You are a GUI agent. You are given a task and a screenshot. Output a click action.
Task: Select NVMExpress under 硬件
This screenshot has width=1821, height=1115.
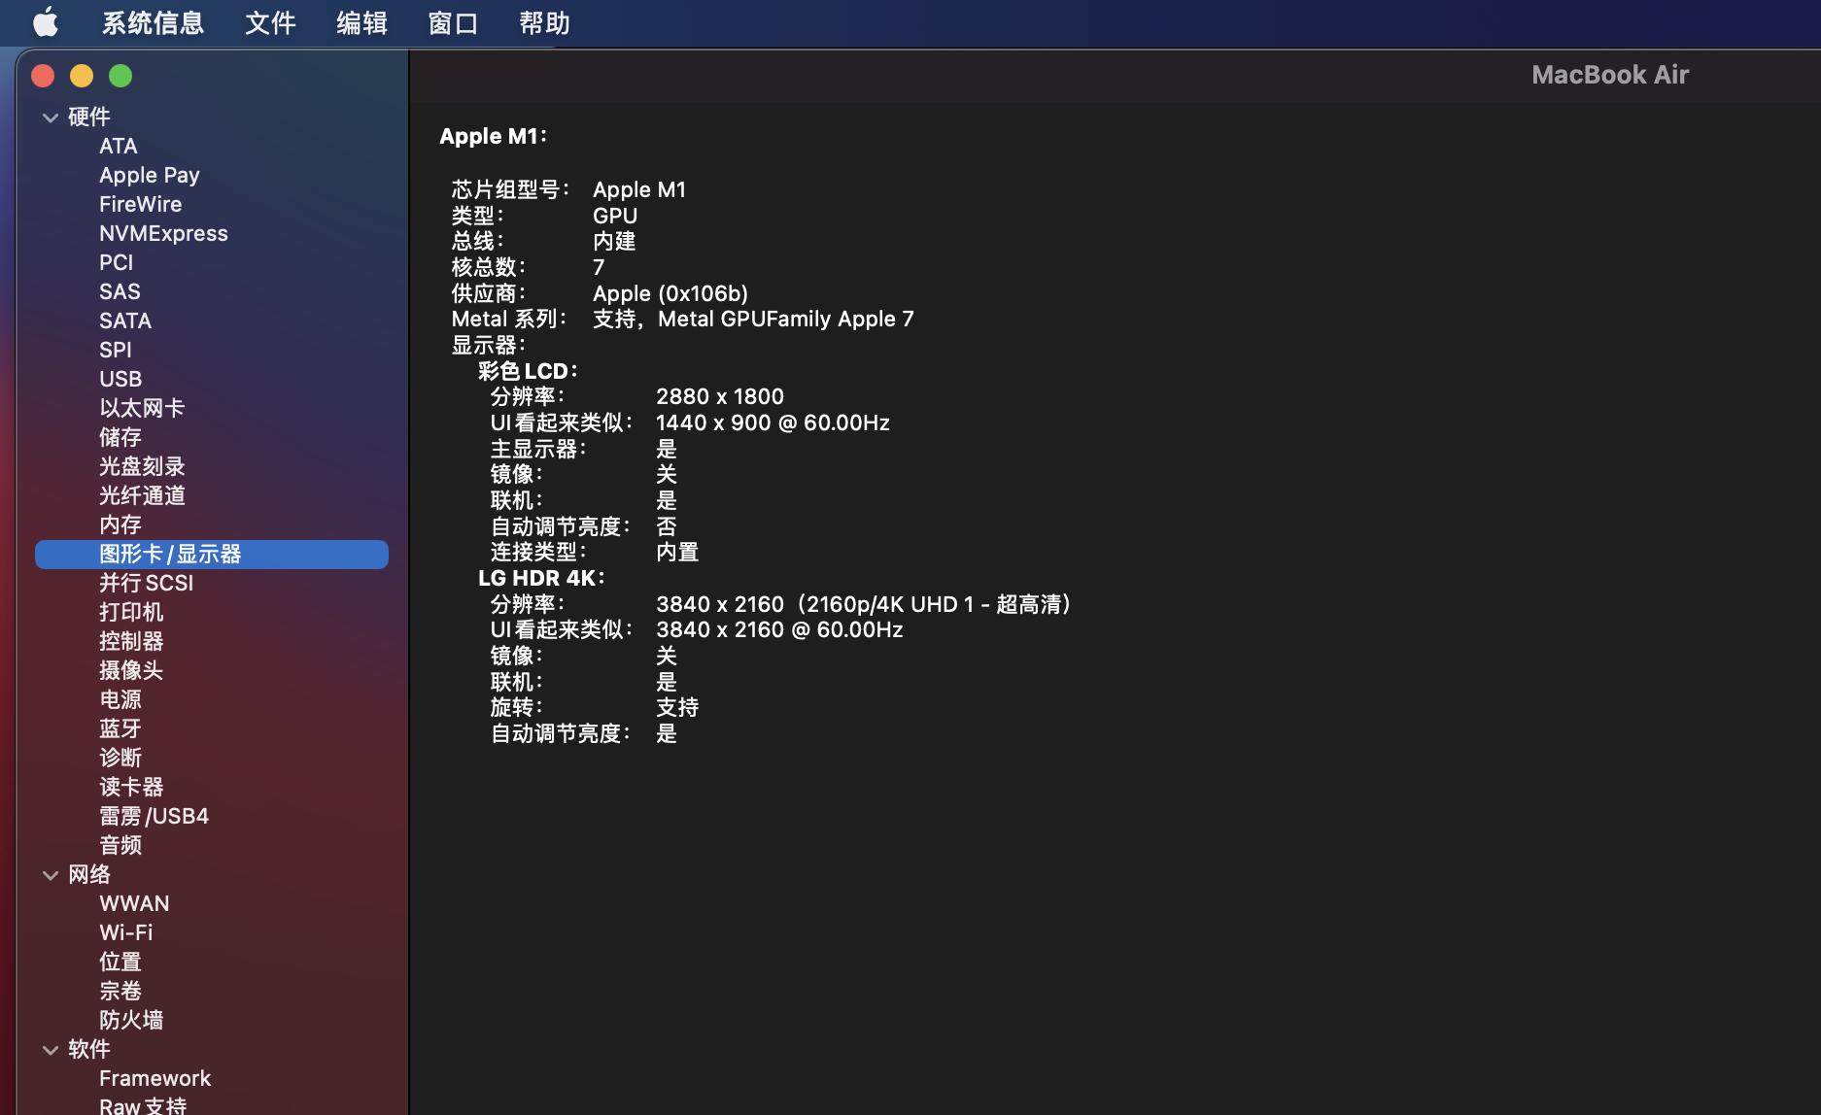[x=163, y=233]
